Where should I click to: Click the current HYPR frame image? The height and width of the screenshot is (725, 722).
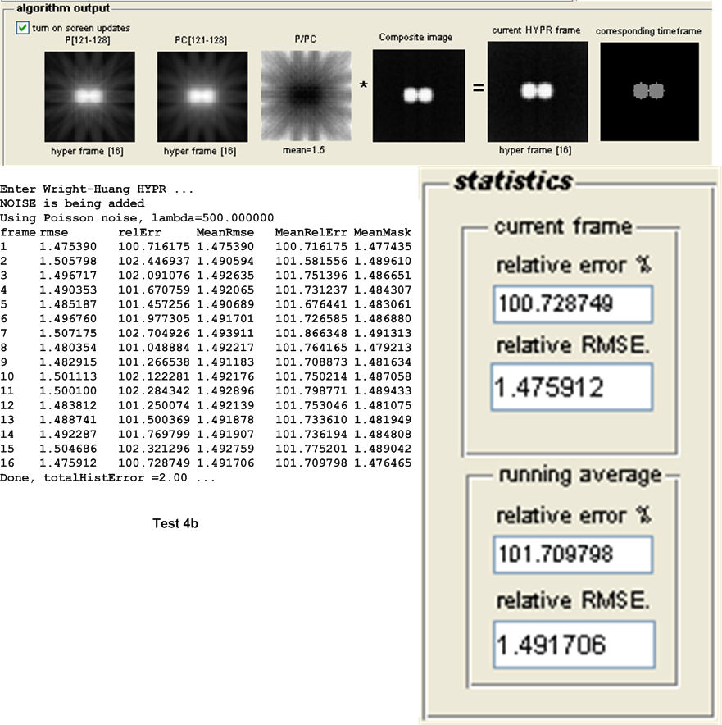pos(537,93)
